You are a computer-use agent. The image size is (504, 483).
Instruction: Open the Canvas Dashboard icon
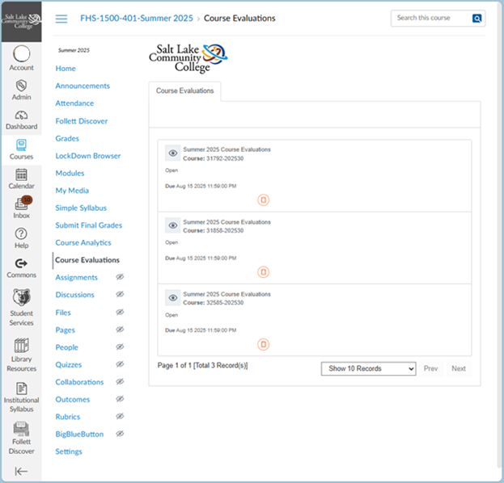(21, 119)
